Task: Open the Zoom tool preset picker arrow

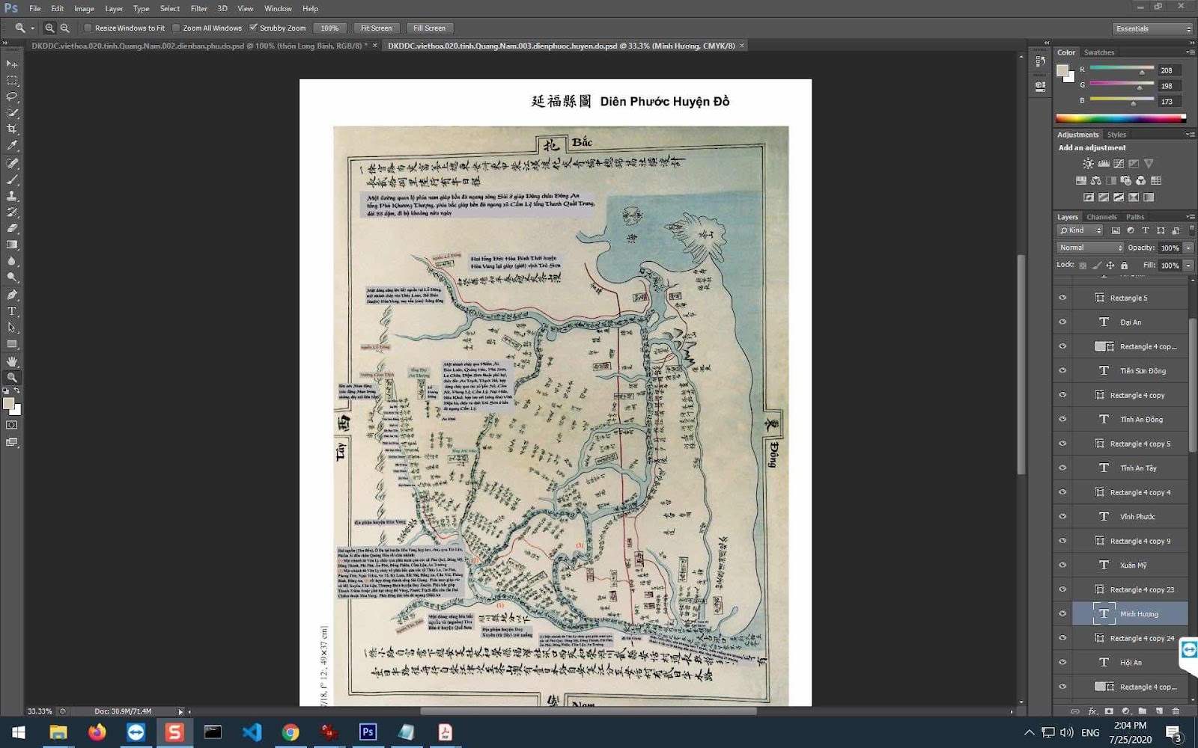Action: tap(32, 28)
